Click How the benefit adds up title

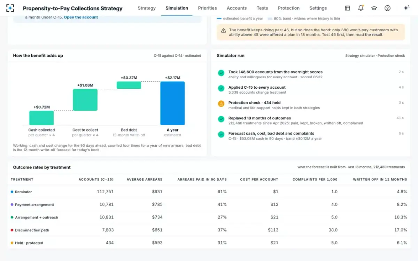tap(38, 55)
